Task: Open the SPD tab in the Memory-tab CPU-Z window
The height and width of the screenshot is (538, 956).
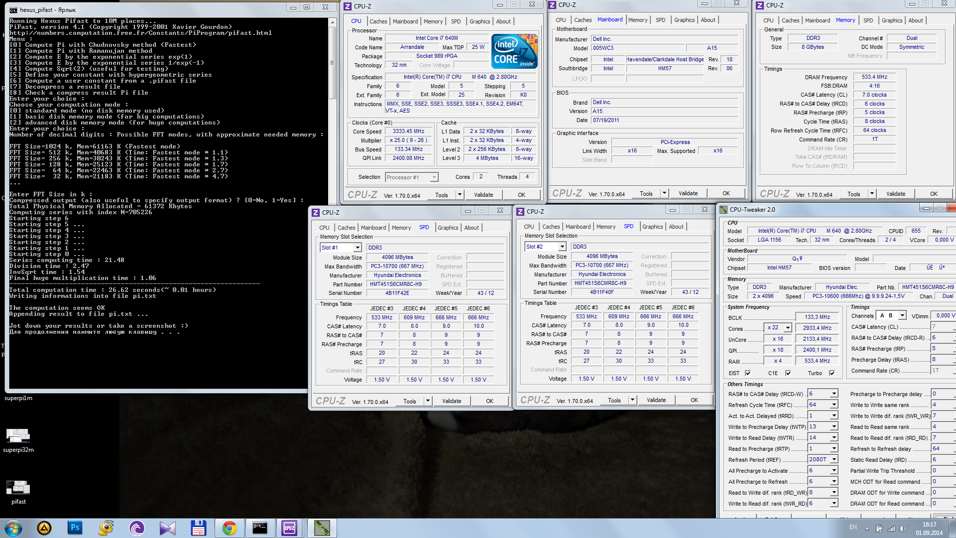Action: [x=868, y=20]
